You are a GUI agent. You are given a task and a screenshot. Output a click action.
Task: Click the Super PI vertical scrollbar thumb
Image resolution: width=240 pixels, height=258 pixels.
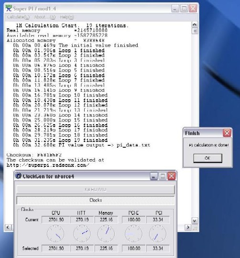click(195, 31)
